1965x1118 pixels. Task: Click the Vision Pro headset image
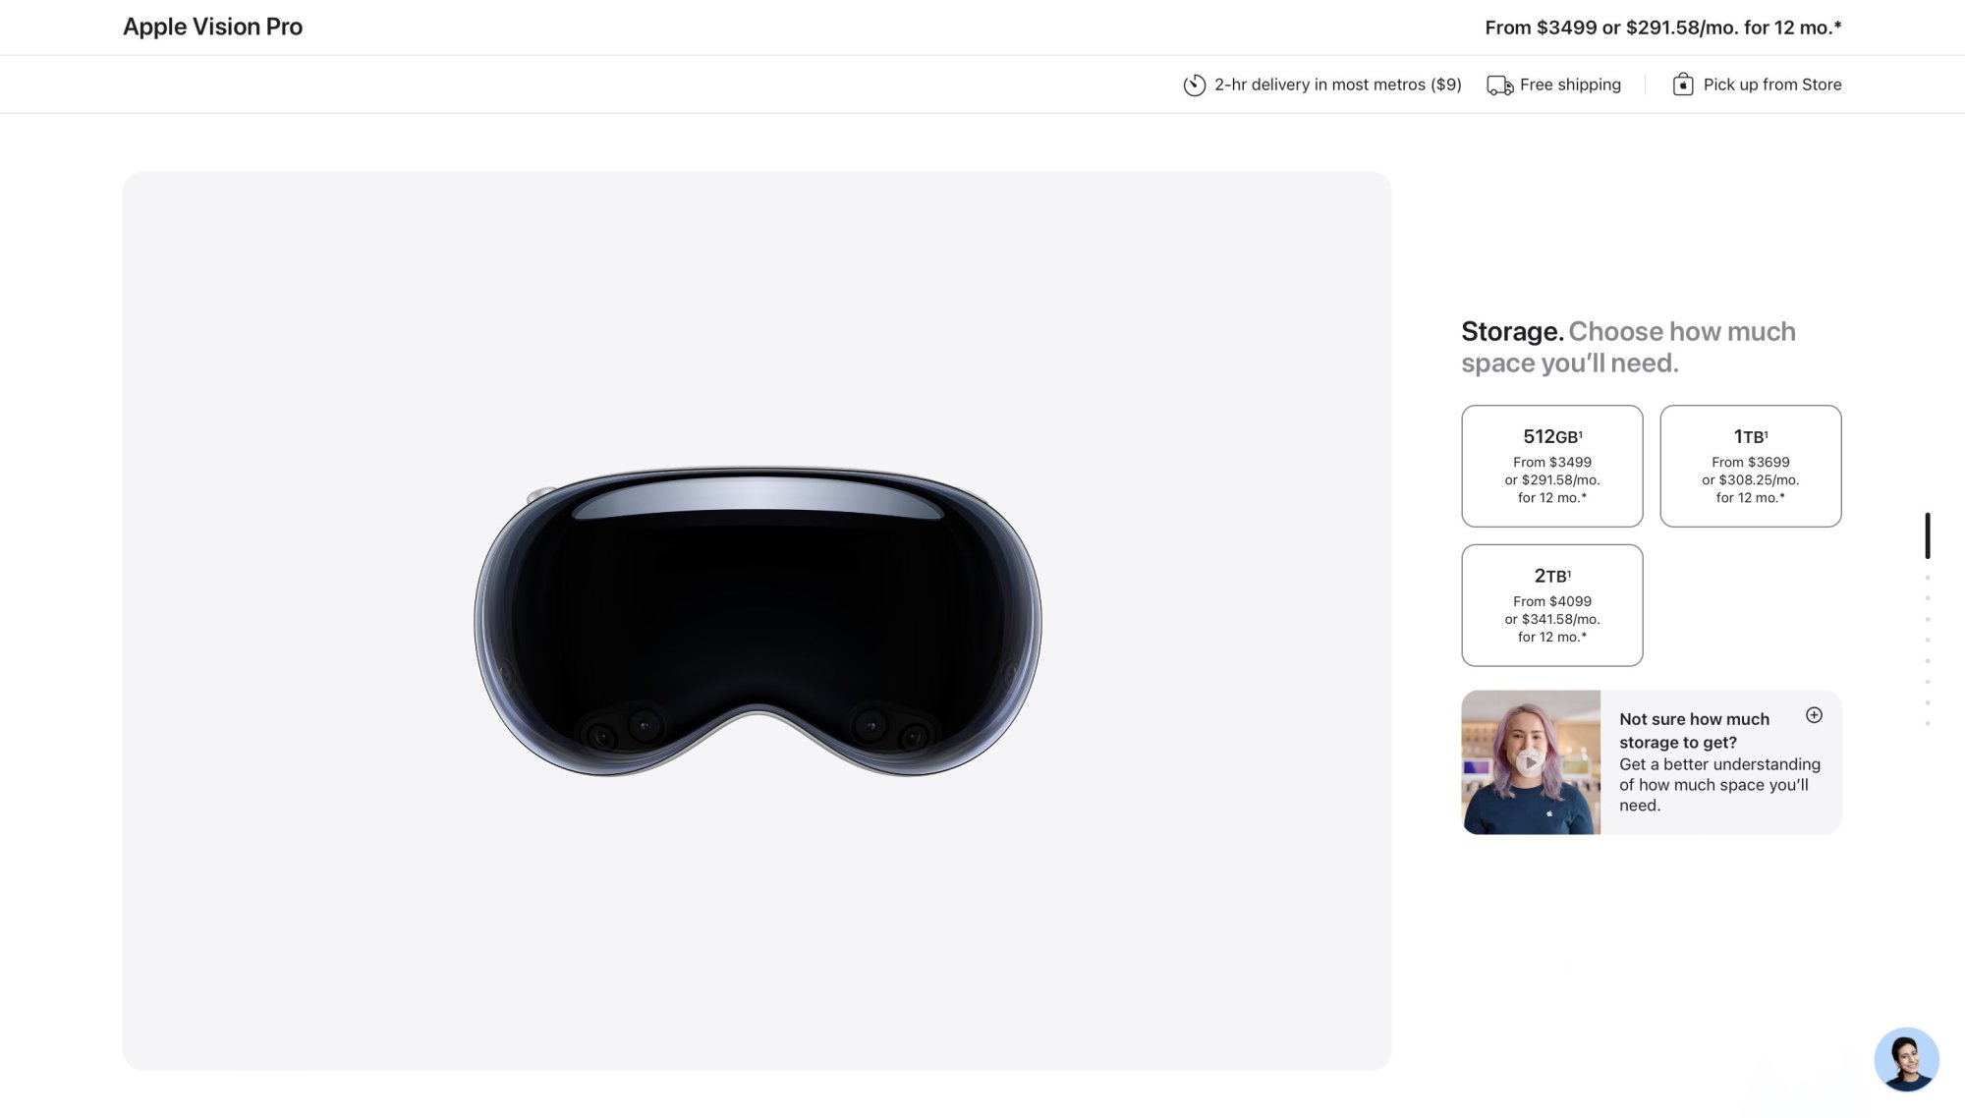coord(758,621)
